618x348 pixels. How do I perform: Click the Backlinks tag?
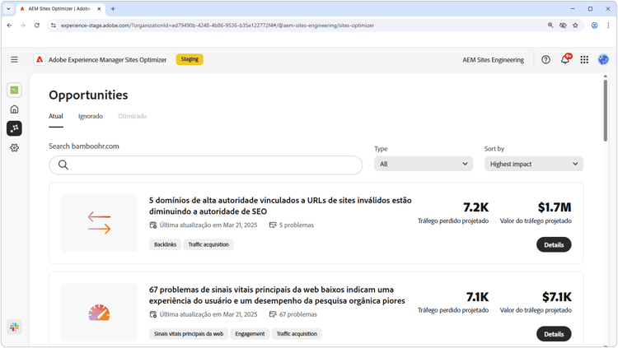165,244
